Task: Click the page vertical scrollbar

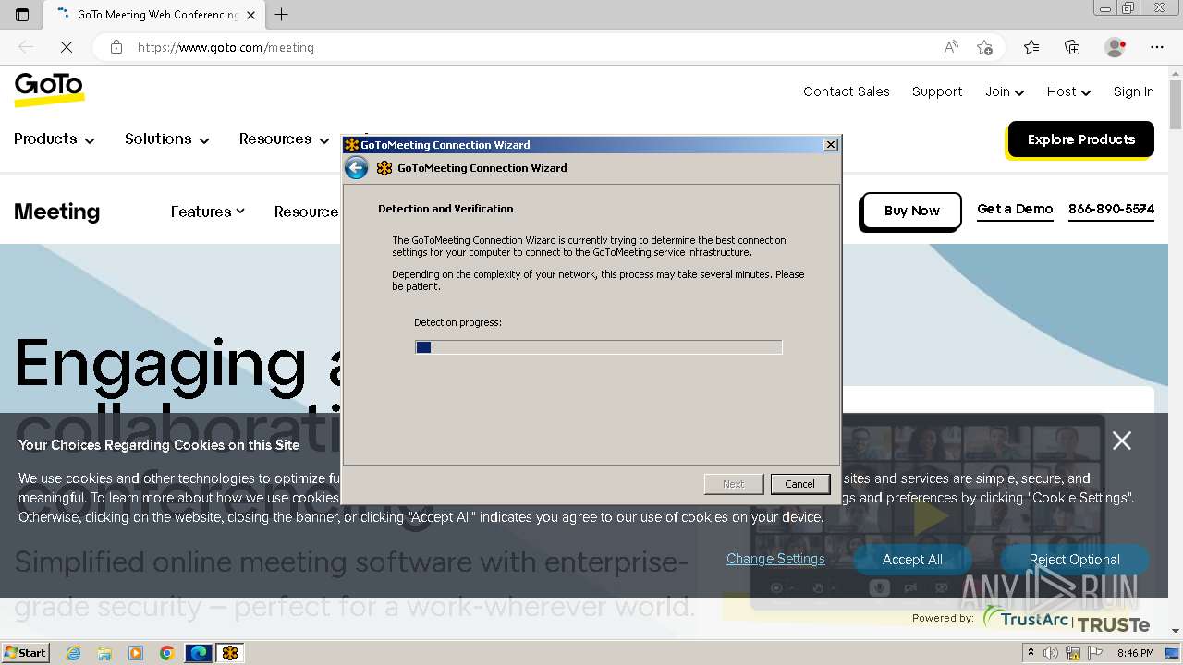Action: pos(1176,351)
